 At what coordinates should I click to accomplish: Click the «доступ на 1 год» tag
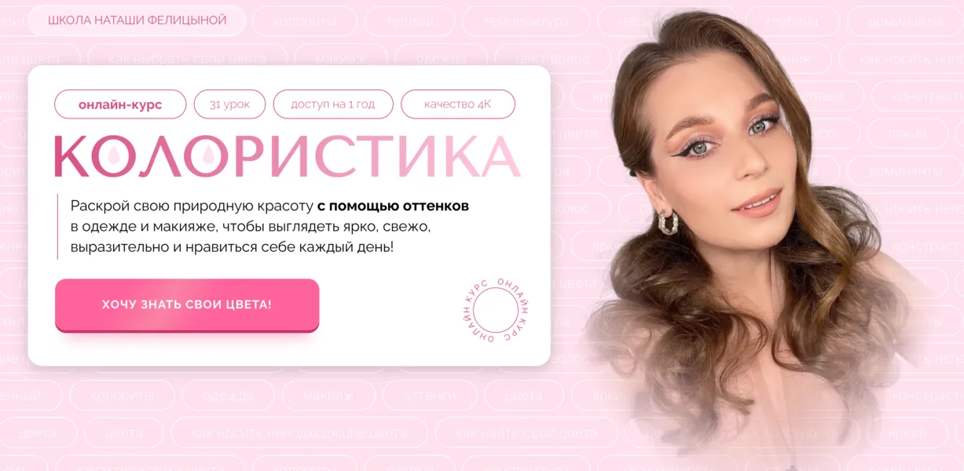tap(333, 104)
